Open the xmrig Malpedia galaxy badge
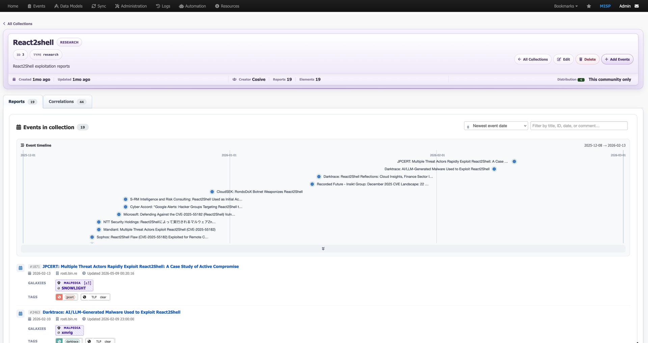The height and width of the screenshot is (343, 648). pos(70,330)
